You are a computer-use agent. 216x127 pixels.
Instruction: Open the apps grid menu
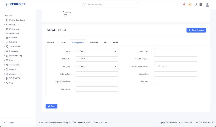(201, 5)
